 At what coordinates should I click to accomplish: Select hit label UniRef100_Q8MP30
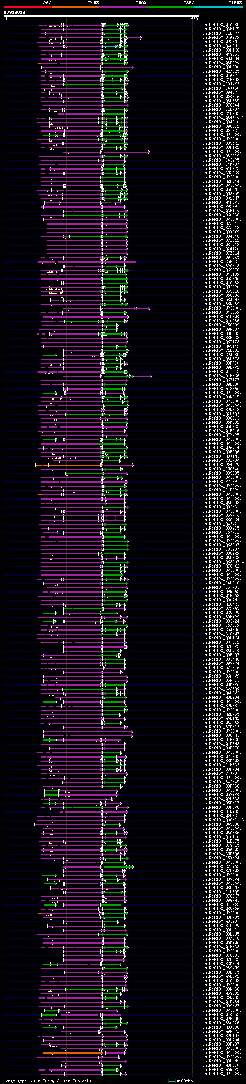point(221,67)
